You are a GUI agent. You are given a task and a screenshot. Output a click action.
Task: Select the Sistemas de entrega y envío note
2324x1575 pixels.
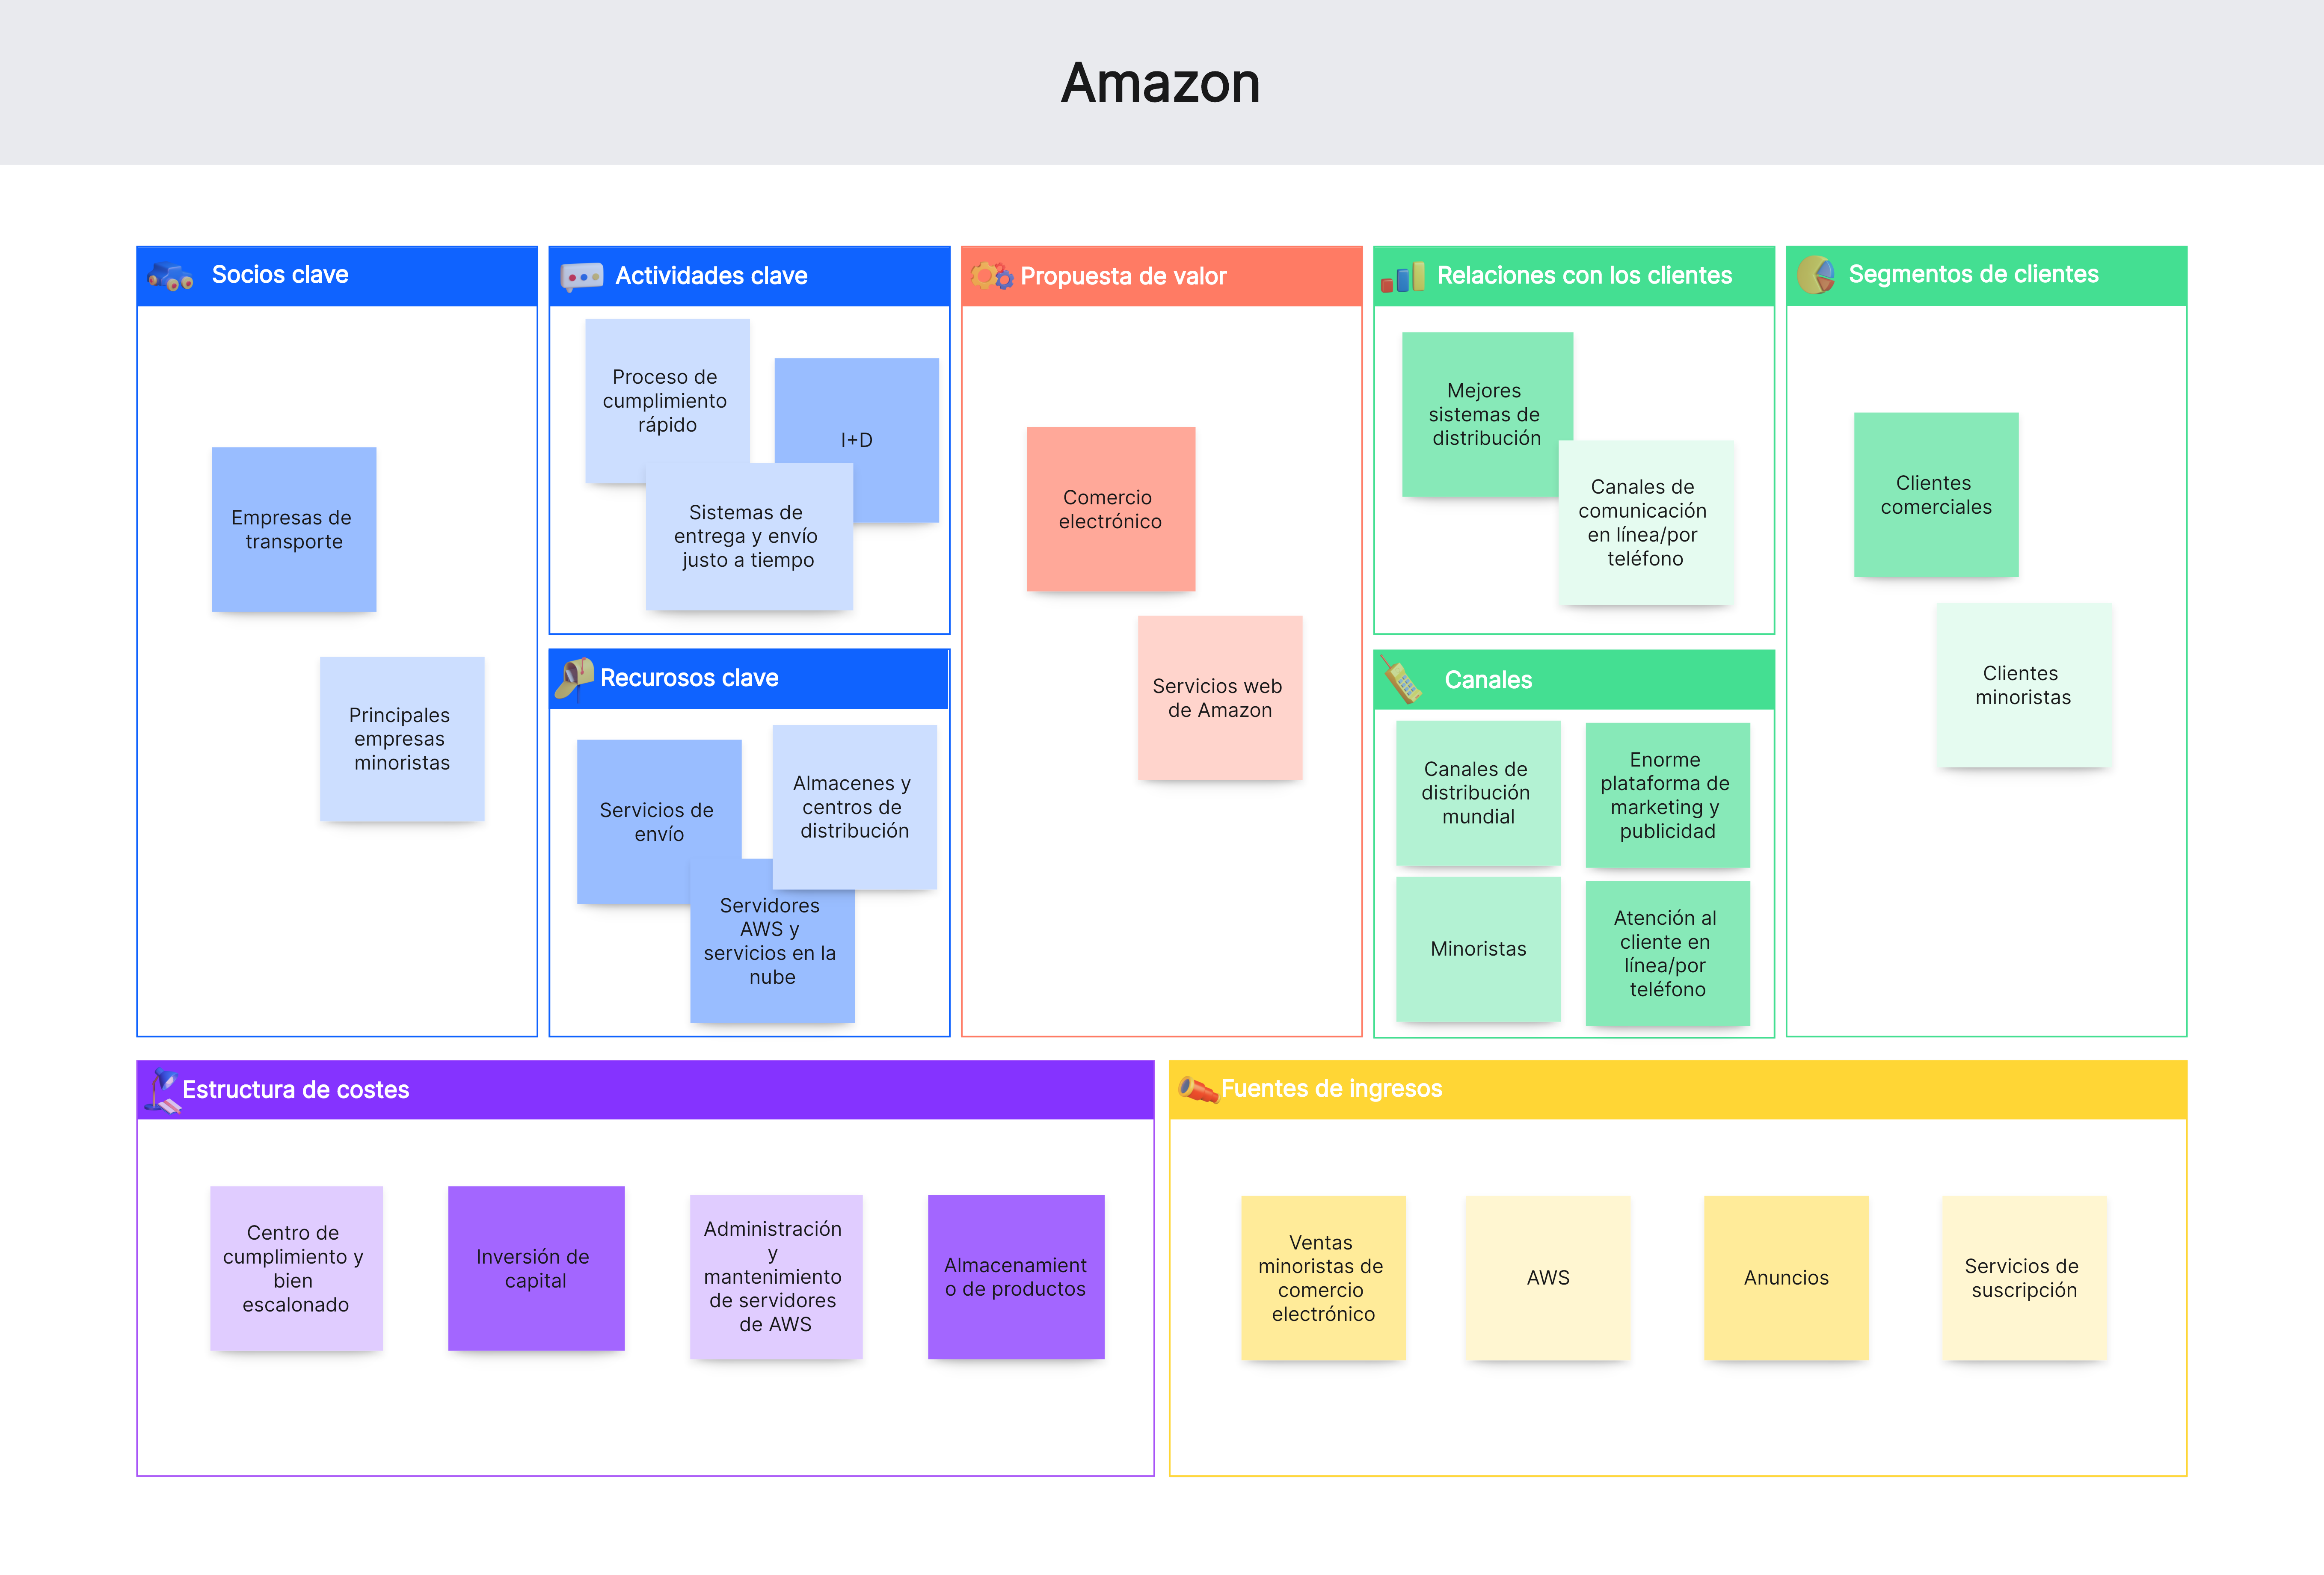[x=749, y=537]
